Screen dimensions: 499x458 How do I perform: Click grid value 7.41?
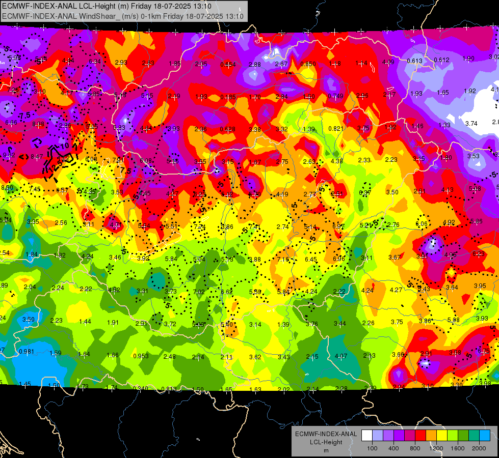255,226
